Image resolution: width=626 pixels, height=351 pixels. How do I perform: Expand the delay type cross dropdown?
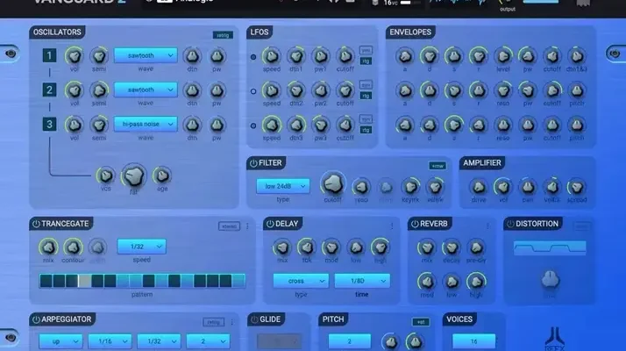[x=300, y=281]
